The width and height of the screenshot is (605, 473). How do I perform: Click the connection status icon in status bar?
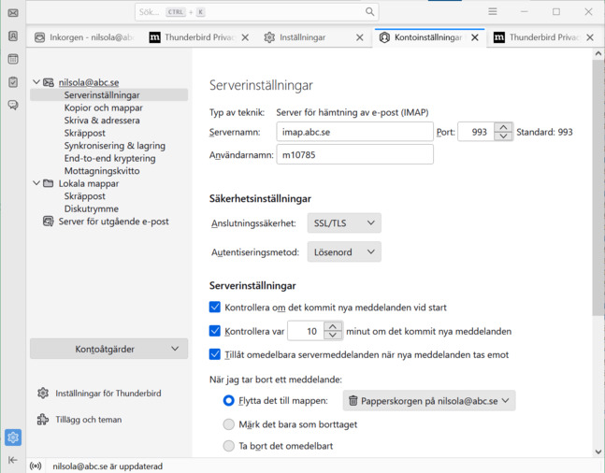36,466
